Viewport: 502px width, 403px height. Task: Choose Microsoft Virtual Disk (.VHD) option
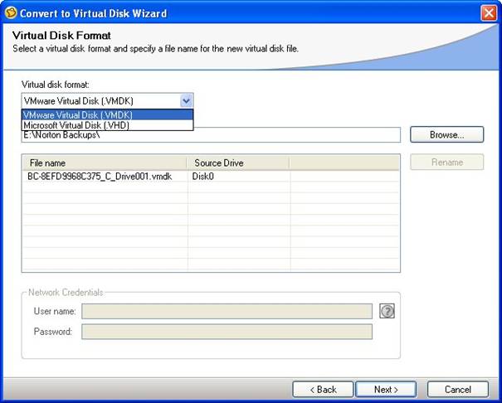pyautogui.click(x=107, y=125)
